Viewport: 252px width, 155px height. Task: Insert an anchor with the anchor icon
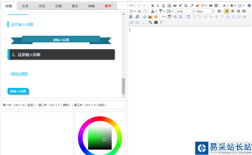(x=145, y=17)
